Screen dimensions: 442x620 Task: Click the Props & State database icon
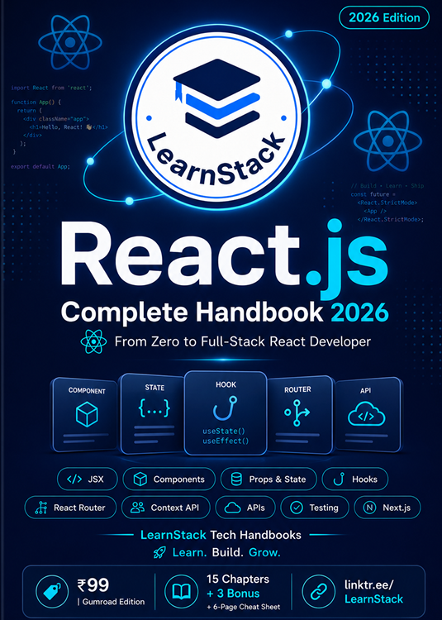tap(236, 479)
